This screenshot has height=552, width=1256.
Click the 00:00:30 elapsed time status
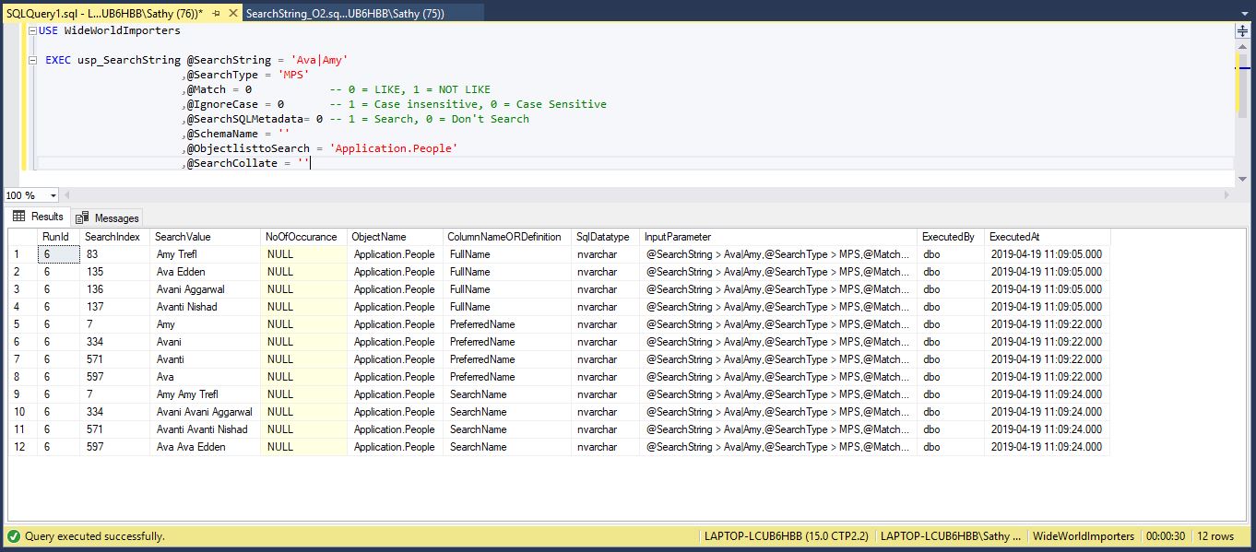(x=1166, y=536)
